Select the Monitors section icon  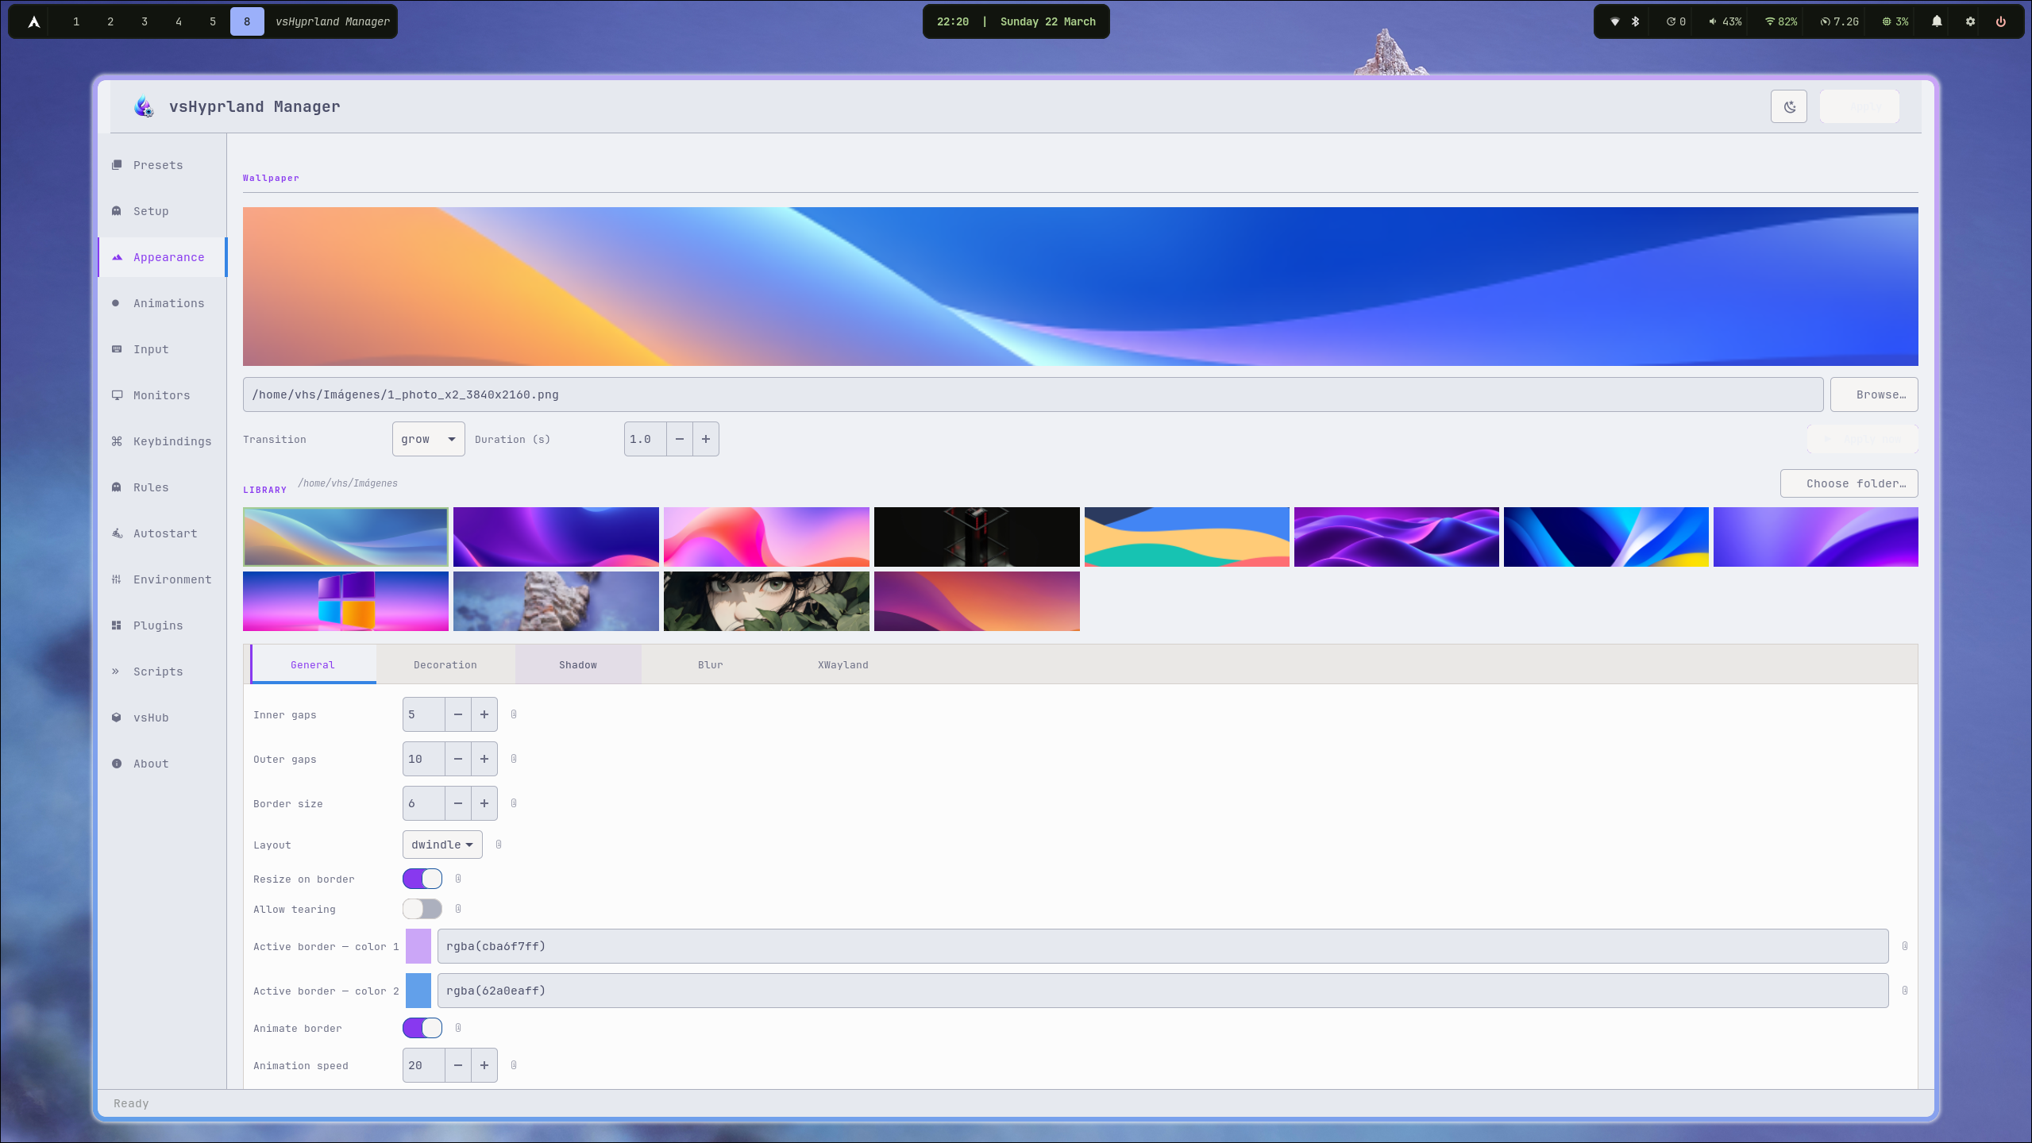tap(117, 394)
